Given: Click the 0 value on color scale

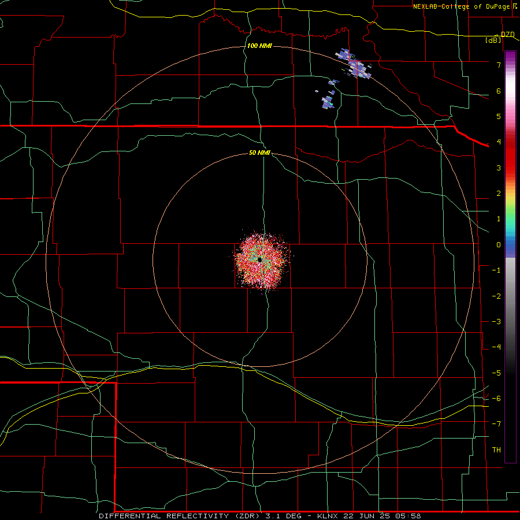Looking at the screenshot, I should tap(499, 245).
